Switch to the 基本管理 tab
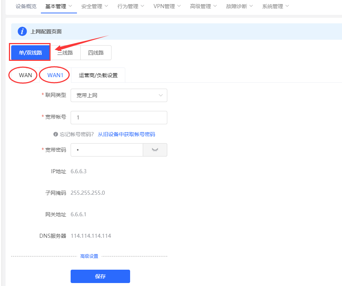The height and width of the screenshot is (286, 342). 56,6
